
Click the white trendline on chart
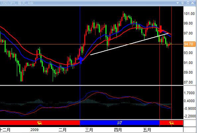click(129, 44)
